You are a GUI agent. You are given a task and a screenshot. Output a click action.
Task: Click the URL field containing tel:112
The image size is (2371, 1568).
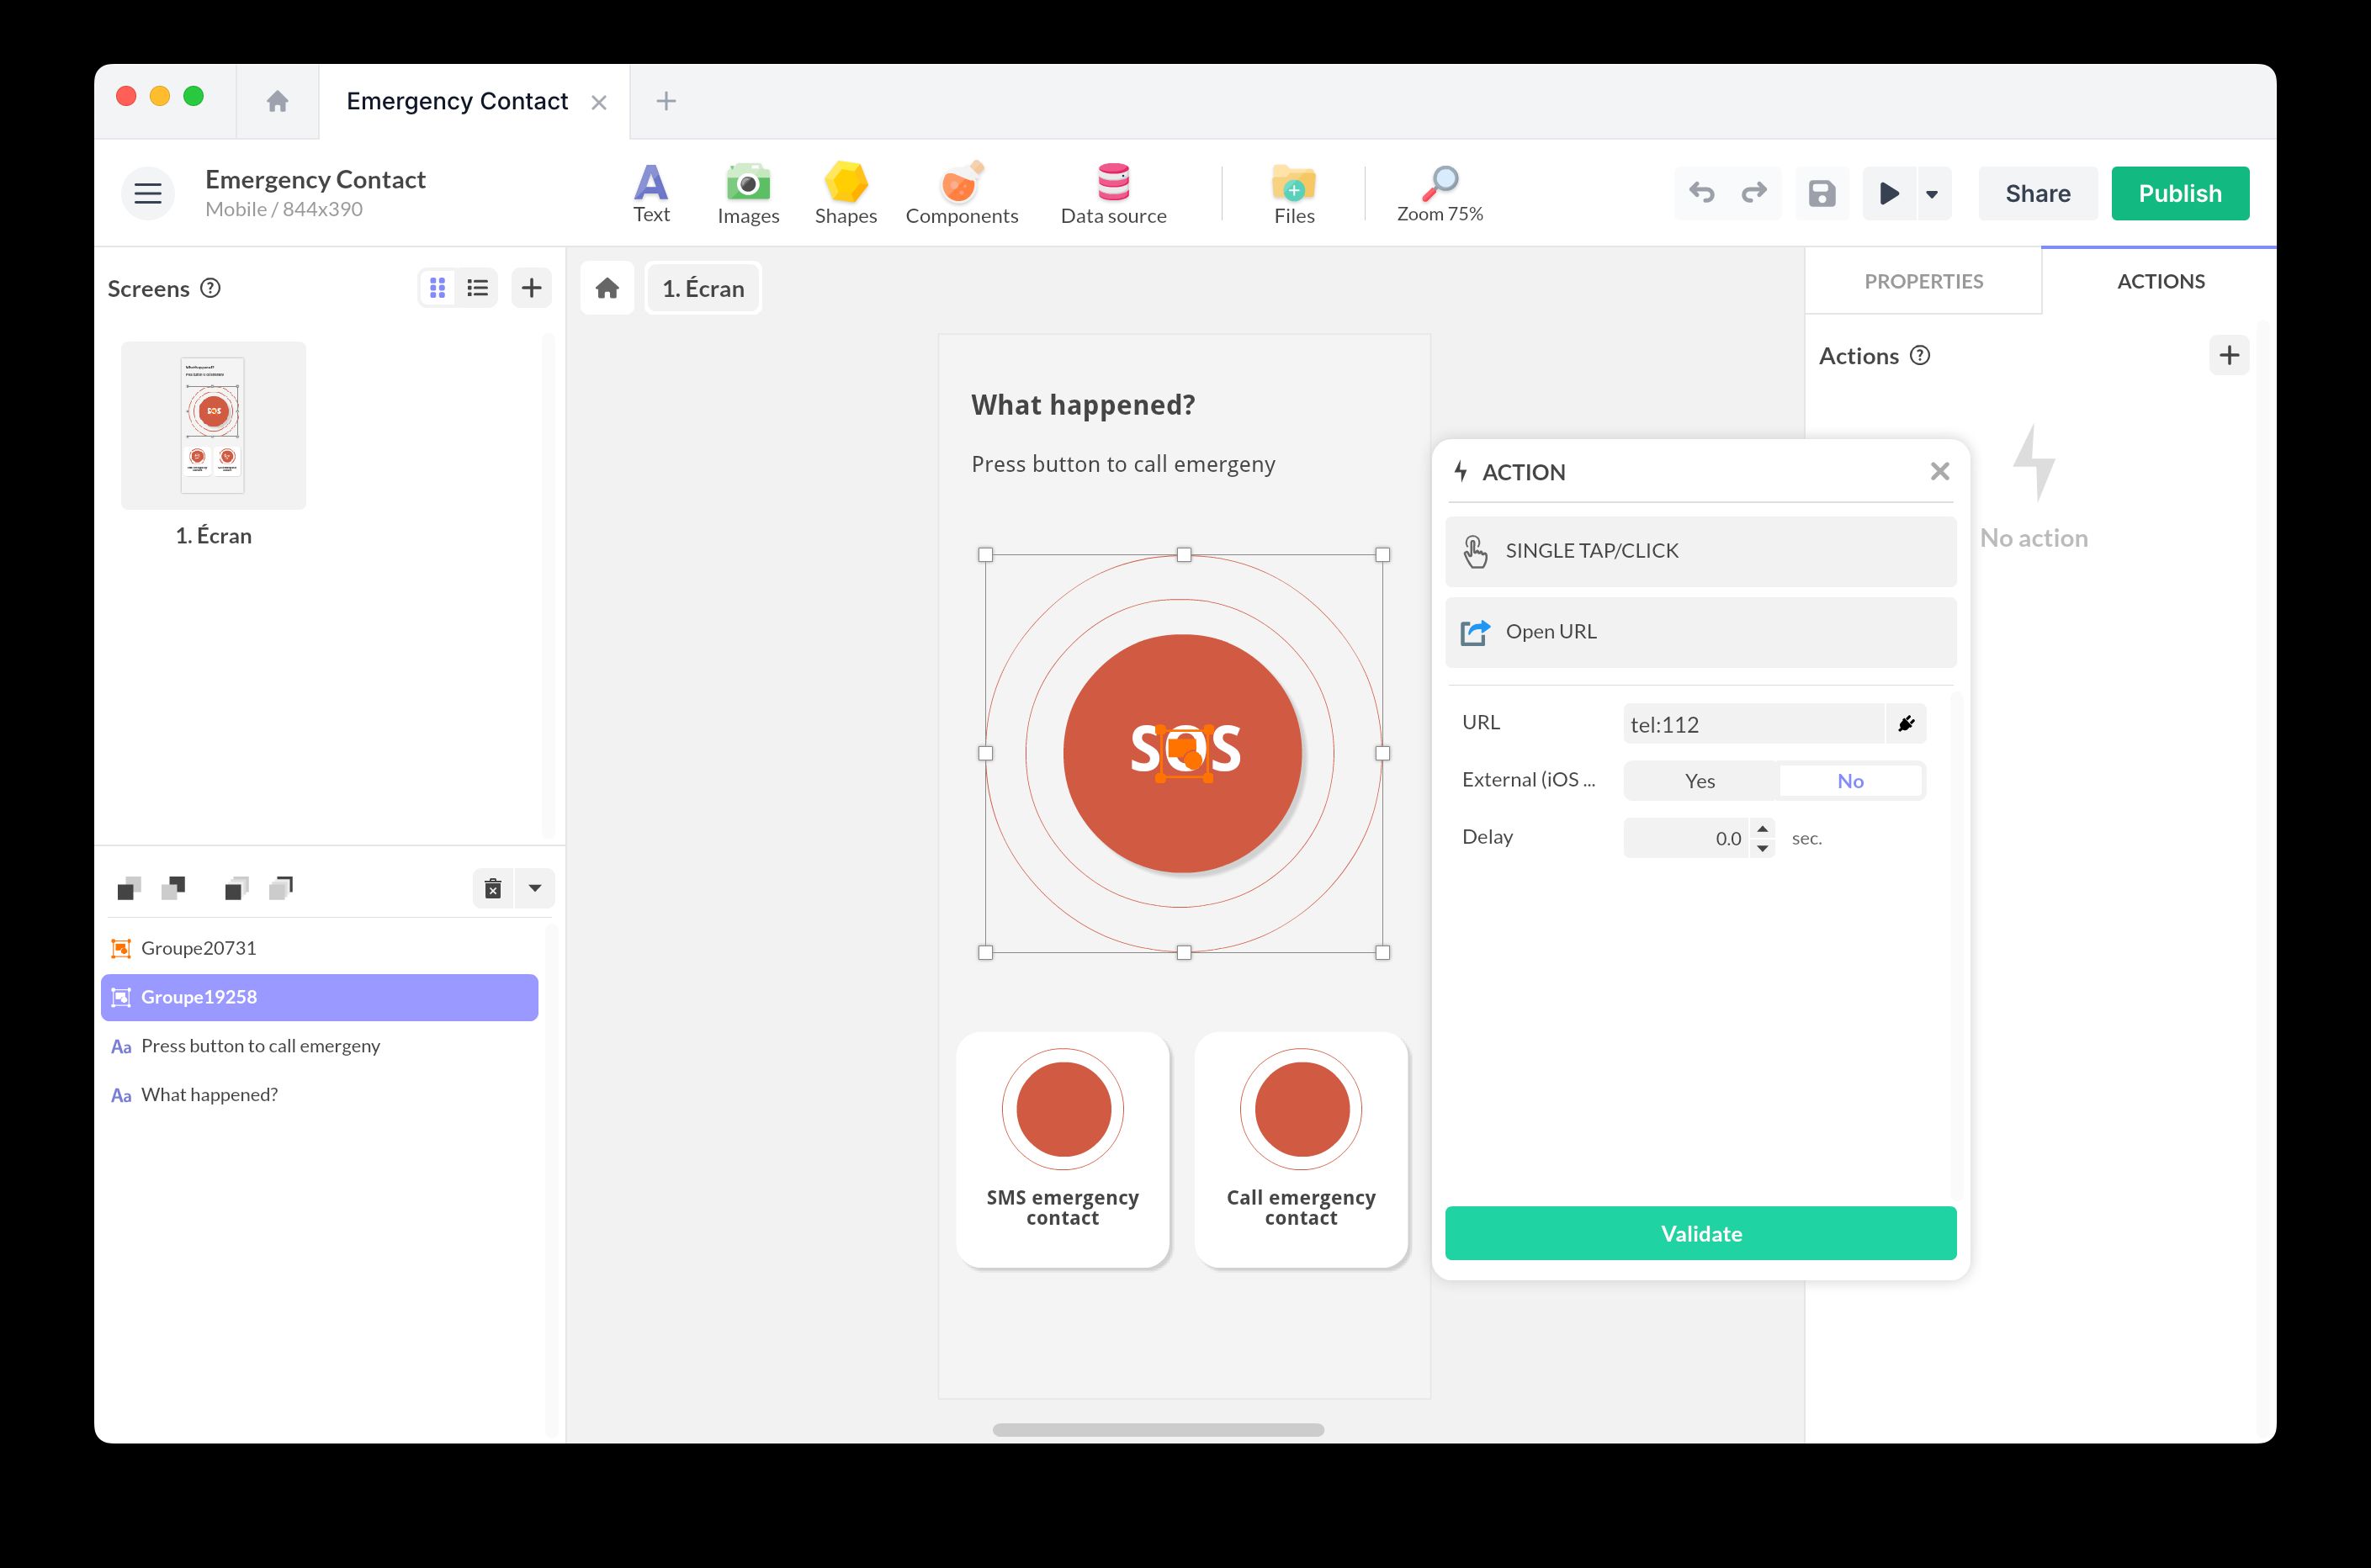coord(1752,724)
